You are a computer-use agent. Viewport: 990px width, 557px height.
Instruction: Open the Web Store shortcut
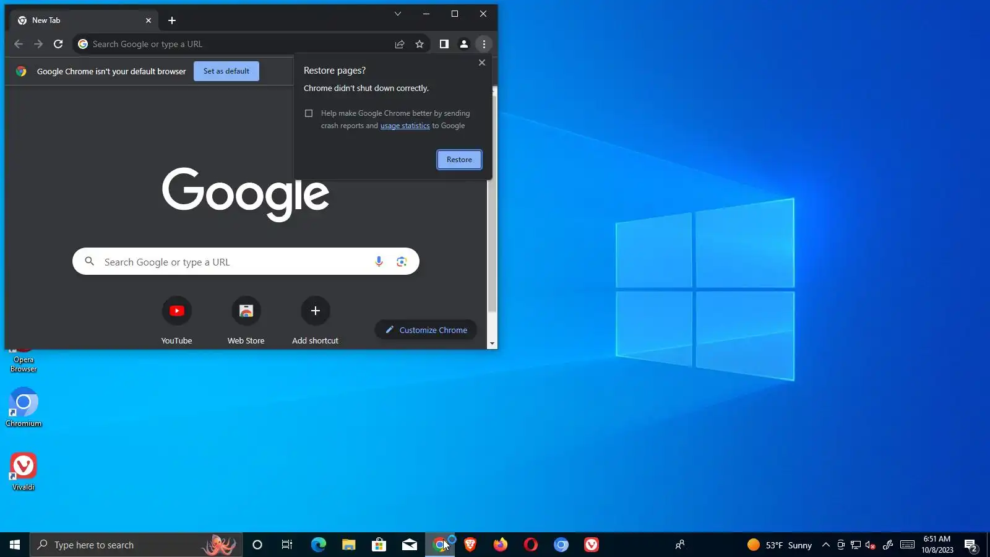(x=246, y=320)
